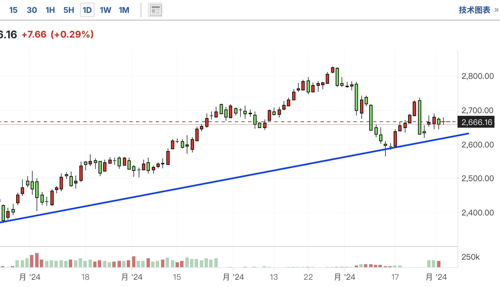Viewport: 500px width, 287px height.
Task: Click the 15 date axis label
Action: (x=177, y=277)
